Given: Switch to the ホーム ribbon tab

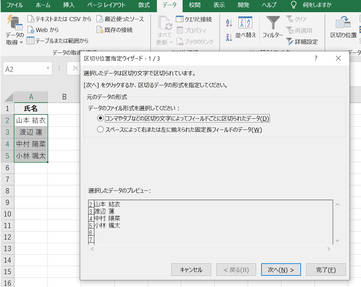Looking at the screenshot, I should click(43, 5).
